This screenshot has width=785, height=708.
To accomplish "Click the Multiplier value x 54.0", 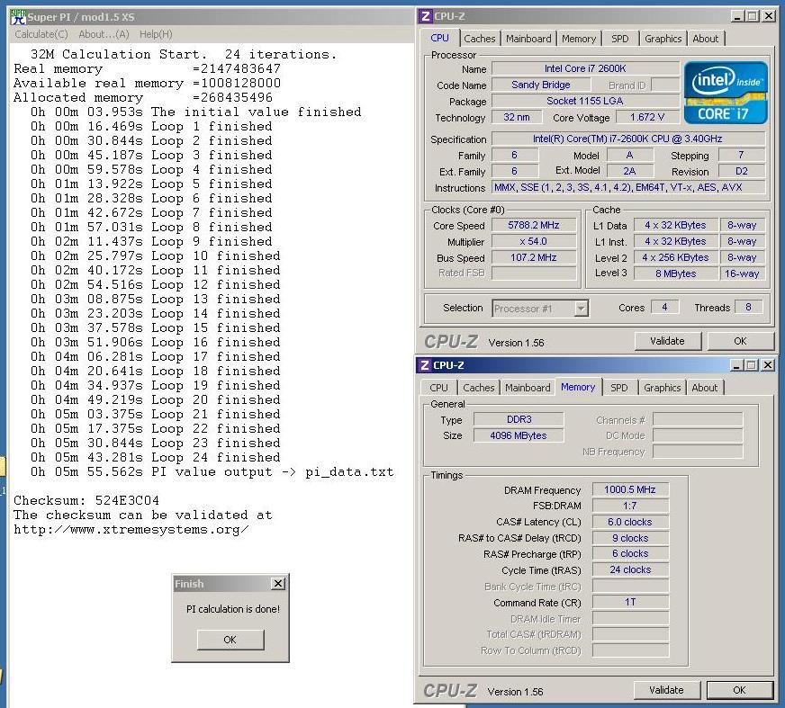I will pyautogui.click(x=534, y=241).
